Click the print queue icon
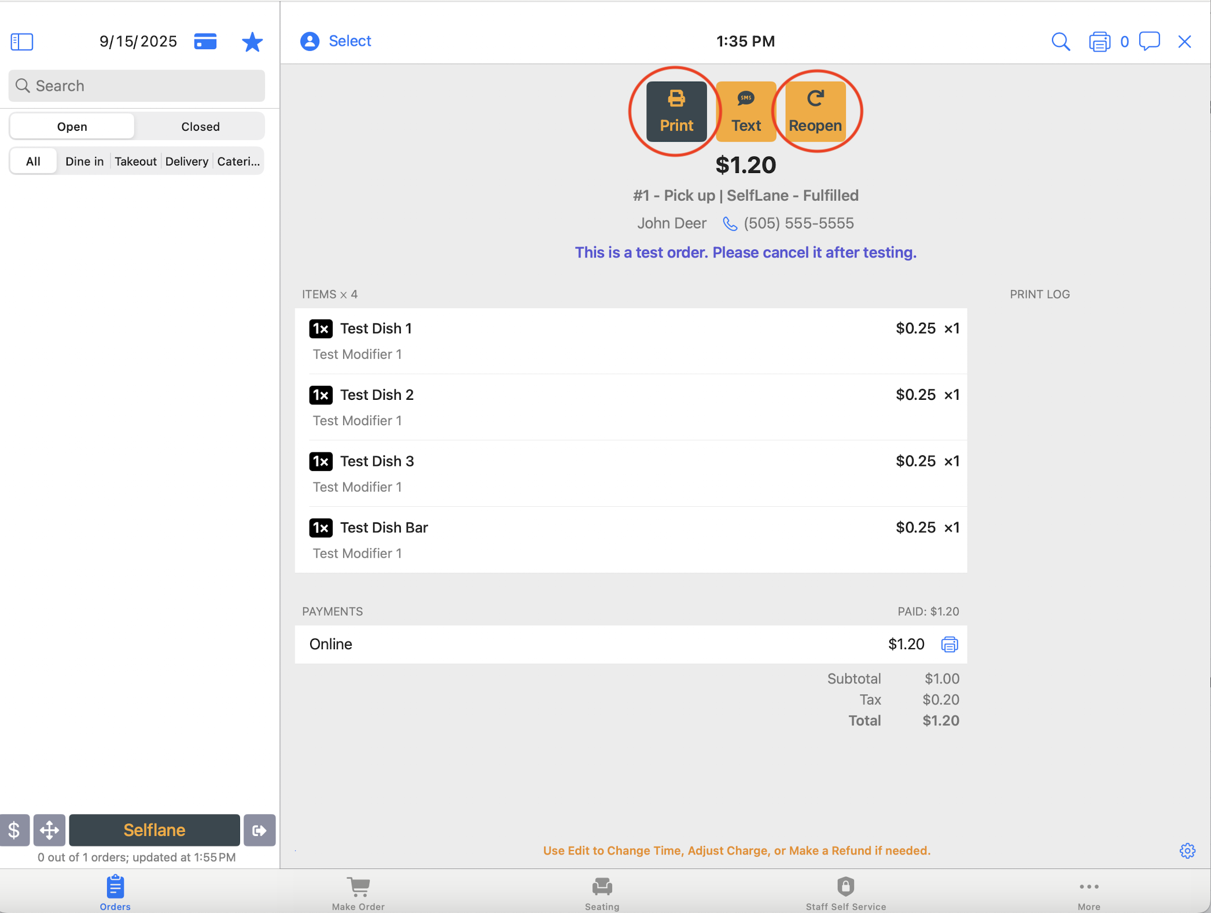The image size is (1211, 913). tap(1099, 42)
